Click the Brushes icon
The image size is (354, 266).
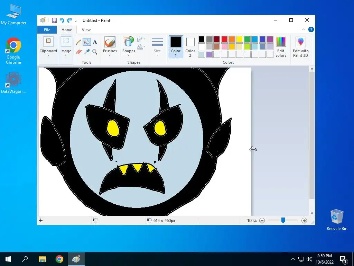pyautogui.click(x=110, y=42)
